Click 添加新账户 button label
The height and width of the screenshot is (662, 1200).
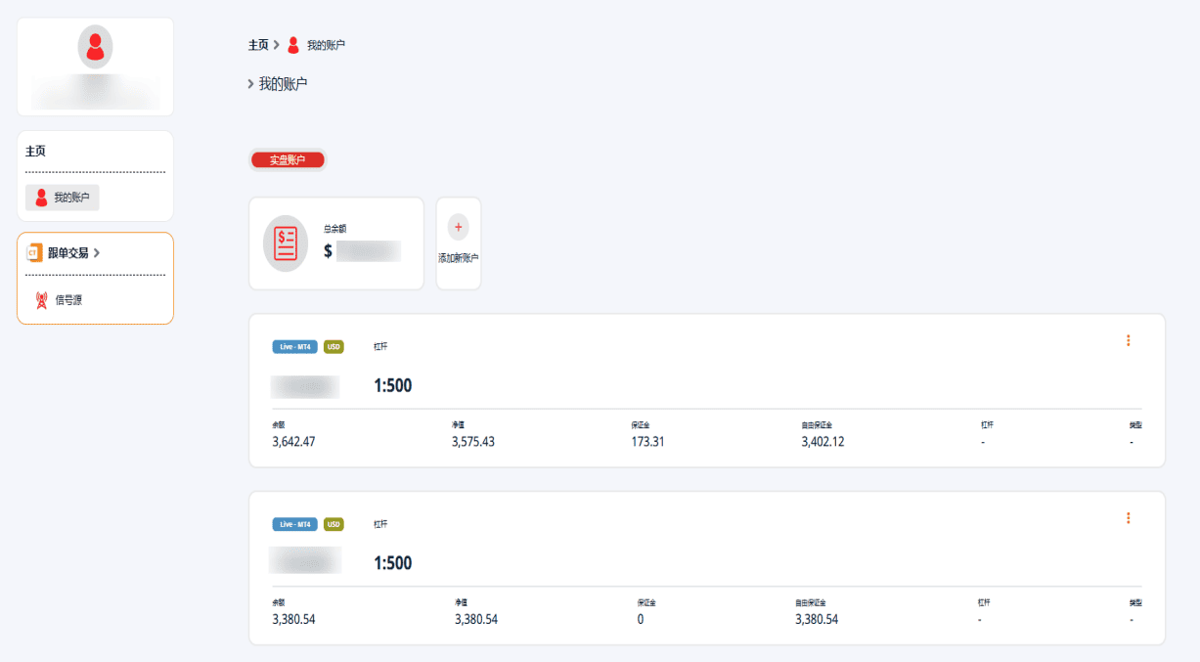coord(458,258)
